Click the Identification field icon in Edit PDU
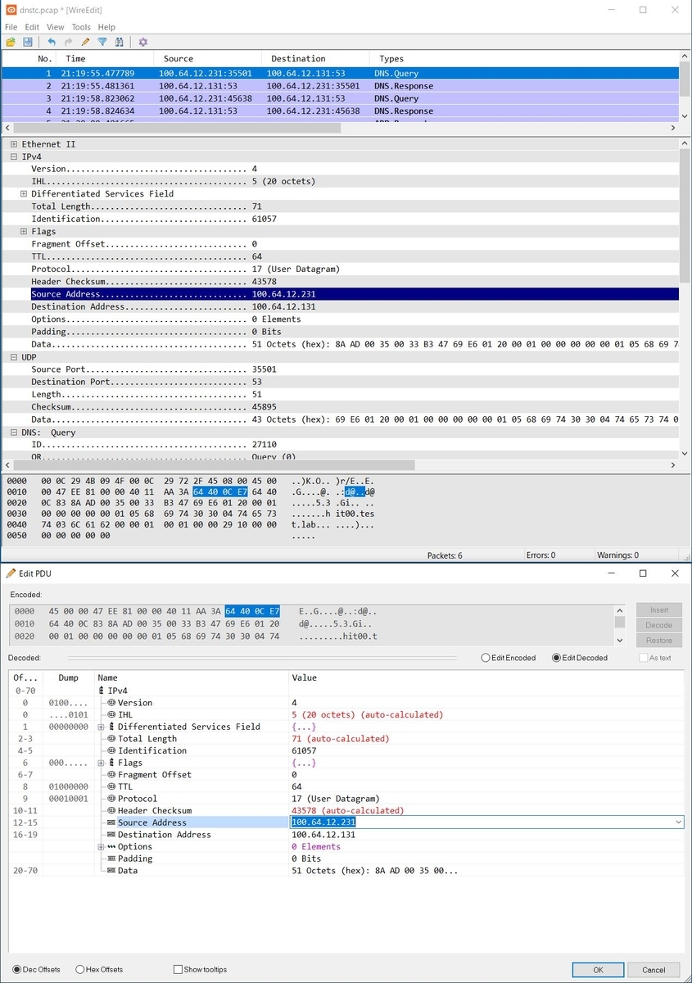Screen dimensions: 692x983 (111, 750)
